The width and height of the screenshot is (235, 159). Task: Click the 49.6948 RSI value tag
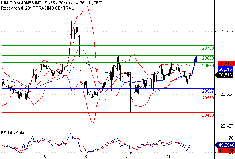[225, 145]
